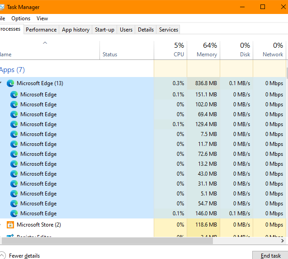The height and width of the screenshot is (259, 288).
Task: Click the 54.7 MB memory value
Action: click(x=208, y=203)
